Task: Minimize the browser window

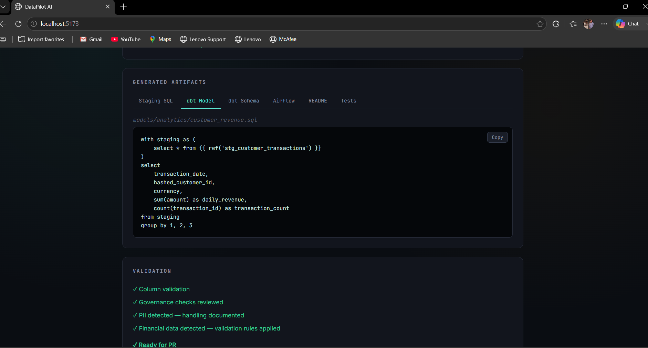Action: pos(605,7)
